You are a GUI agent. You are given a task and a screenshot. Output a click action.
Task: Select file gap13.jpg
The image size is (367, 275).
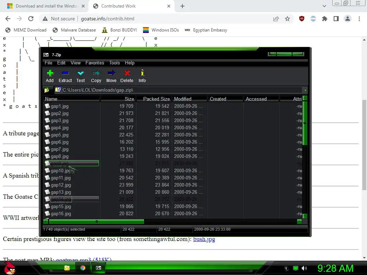tap(61, 192)
